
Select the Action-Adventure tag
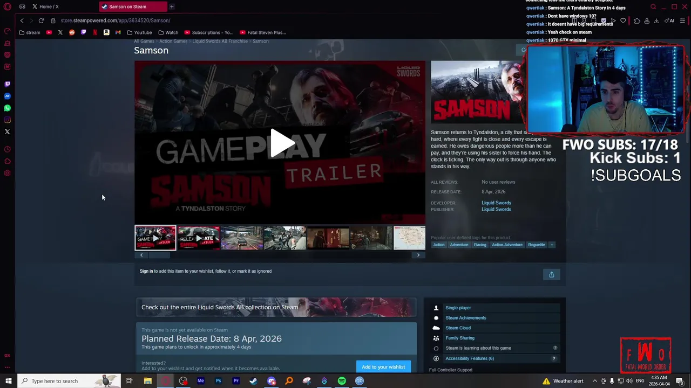pyautogui.click(x=507, y=245)
